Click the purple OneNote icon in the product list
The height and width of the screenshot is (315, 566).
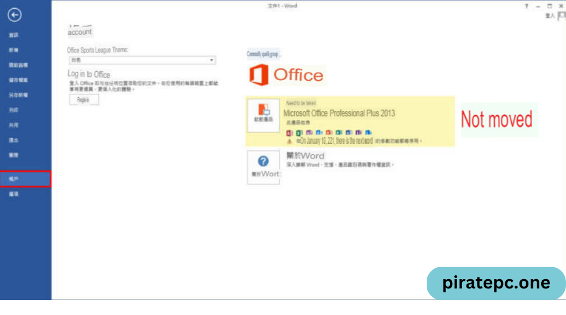[309, 133]
